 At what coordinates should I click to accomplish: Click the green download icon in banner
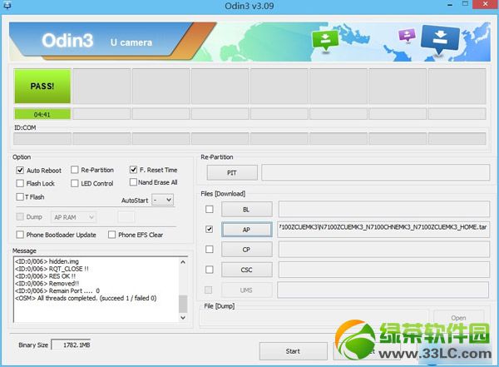pyautogui.click(x=325, y=41)
